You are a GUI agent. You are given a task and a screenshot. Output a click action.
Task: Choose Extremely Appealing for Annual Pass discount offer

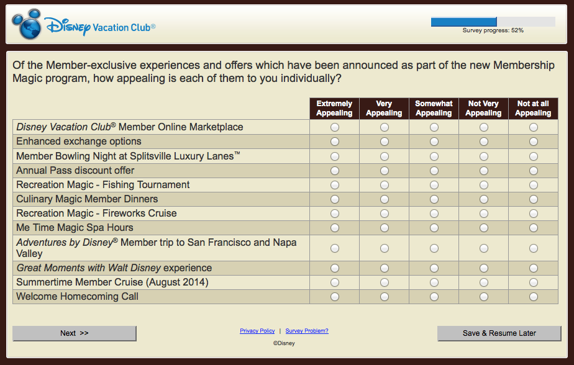(335, 171)
